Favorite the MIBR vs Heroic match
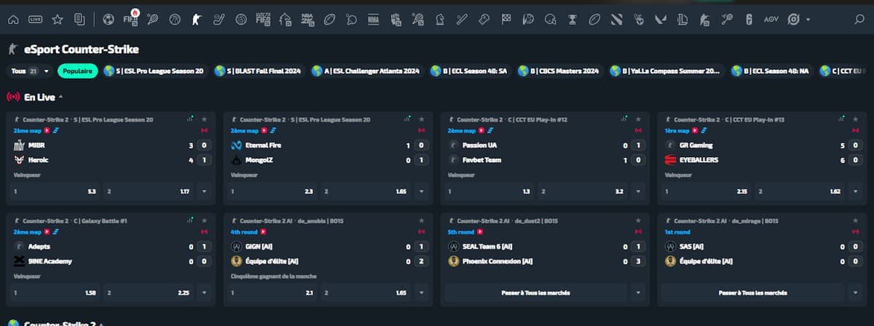 click(205, 119)
